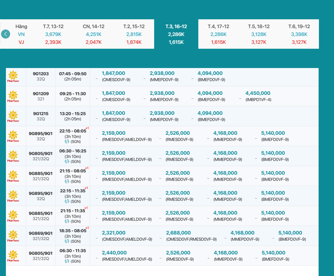Click the 2,321,000 fare price
Viewport: 334px width, 276px height.
(x=113, y=233)
